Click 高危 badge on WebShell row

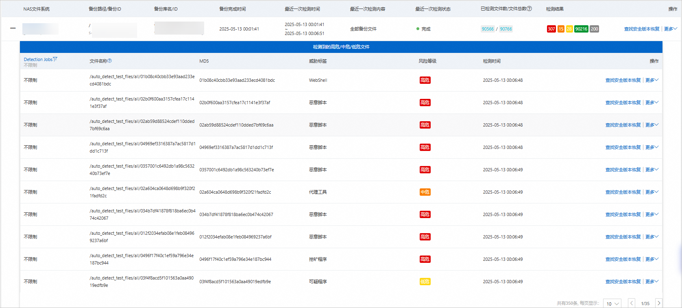pos(425,80)
